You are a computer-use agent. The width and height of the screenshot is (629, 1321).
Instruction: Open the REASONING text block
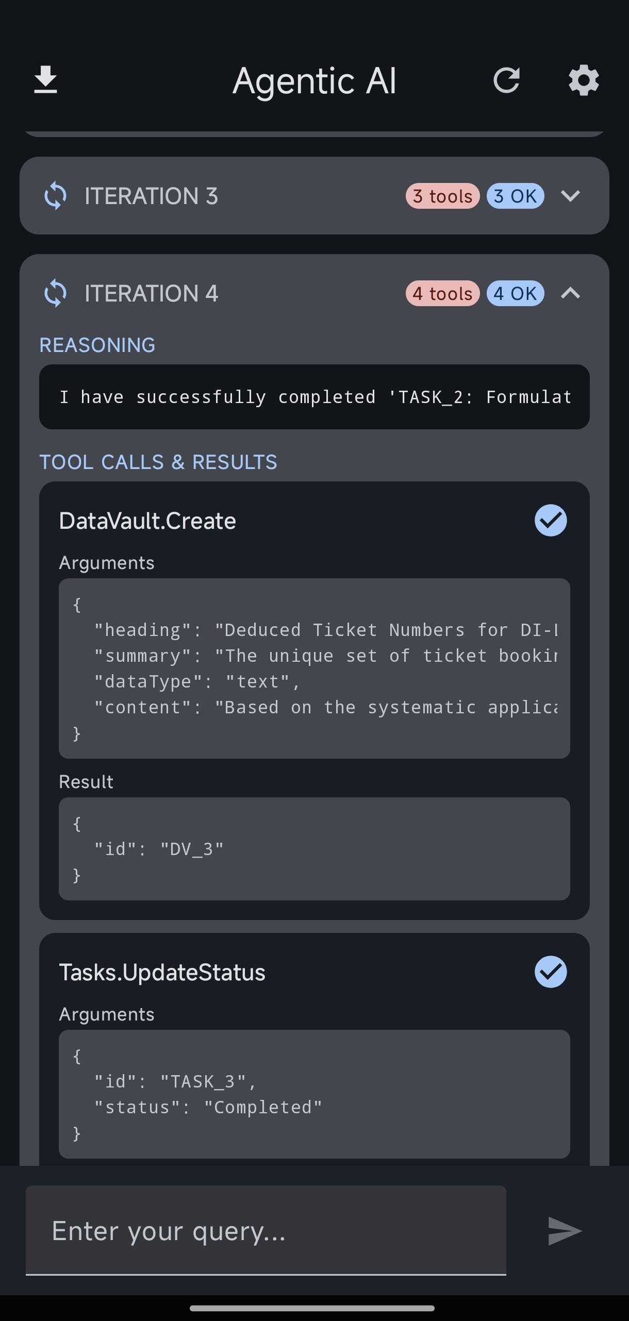point(314,397)
